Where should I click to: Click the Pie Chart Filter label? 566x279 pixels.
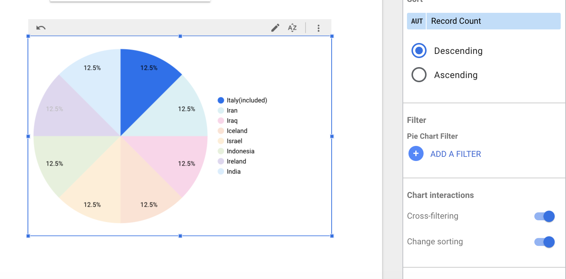pyautogui.click(x=432, y=136)
